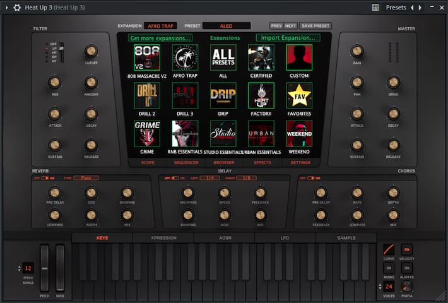448x303 pixels.
Task: Switch to the SCOPE tab
Action: click(x=148, y=162)
